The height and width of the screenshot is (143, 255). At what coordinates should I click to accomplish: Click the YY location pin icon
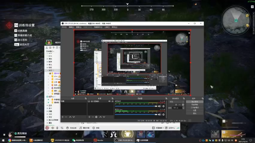point(54,47)
